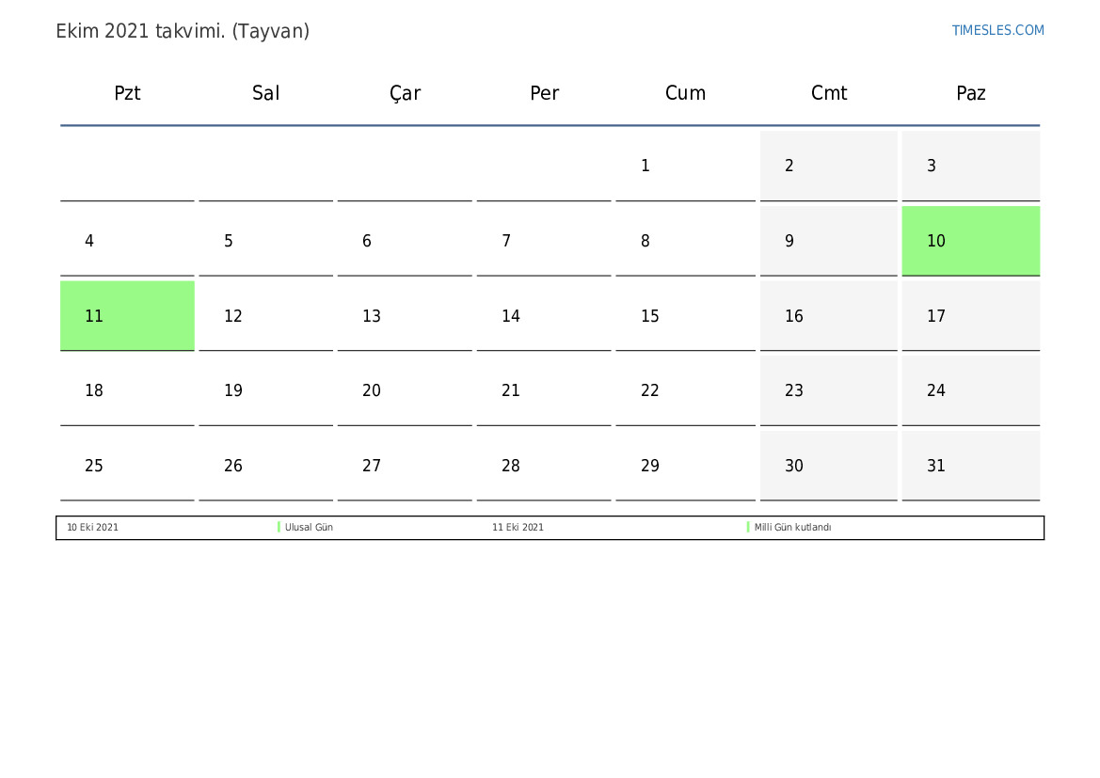Click the green marker beside Milli Gün kutlandı

(748, 527)
